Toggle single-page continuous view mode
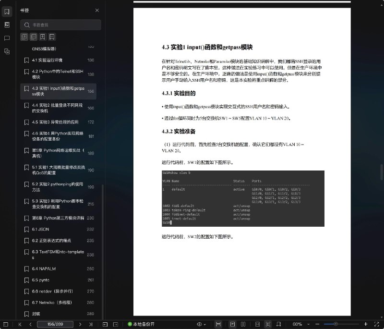This screenshot has height=329, width=384. tap(232, 324)
